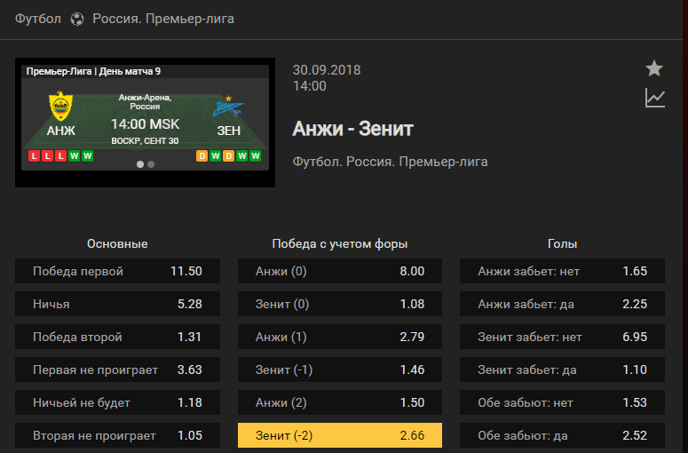This screenshot has width=688, height=453.
Task: Select handicap Анжи (0) at 8.00
Action: tap(340, 271)
